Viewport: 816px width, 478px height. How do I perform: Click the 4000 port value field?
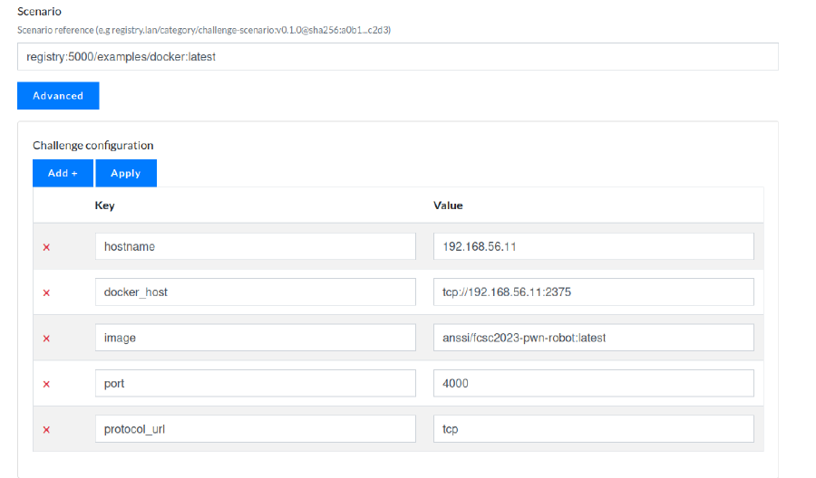(593, 383)
